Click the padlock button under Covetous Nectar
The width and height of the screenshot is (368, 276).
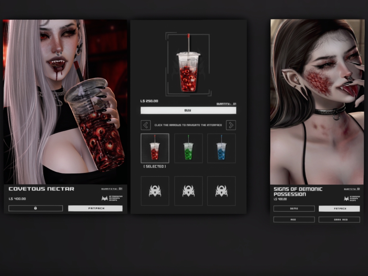tap(36, 208)
